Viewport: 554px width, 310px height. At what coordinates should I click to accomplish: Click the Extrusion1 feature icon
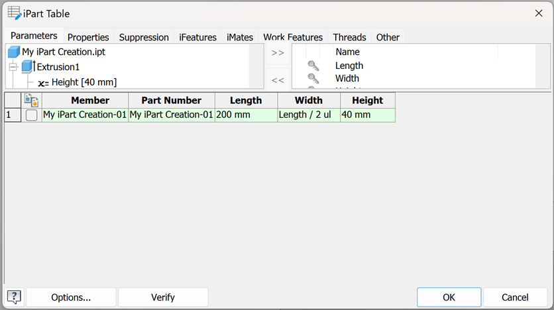[x=28, y=67]
